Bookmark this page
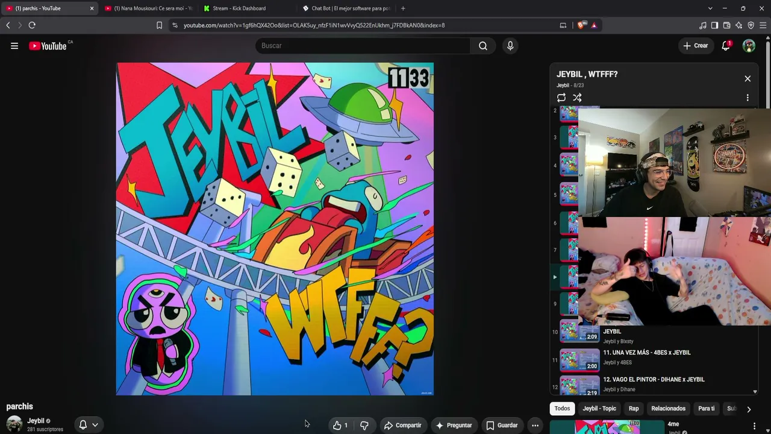 159,25
